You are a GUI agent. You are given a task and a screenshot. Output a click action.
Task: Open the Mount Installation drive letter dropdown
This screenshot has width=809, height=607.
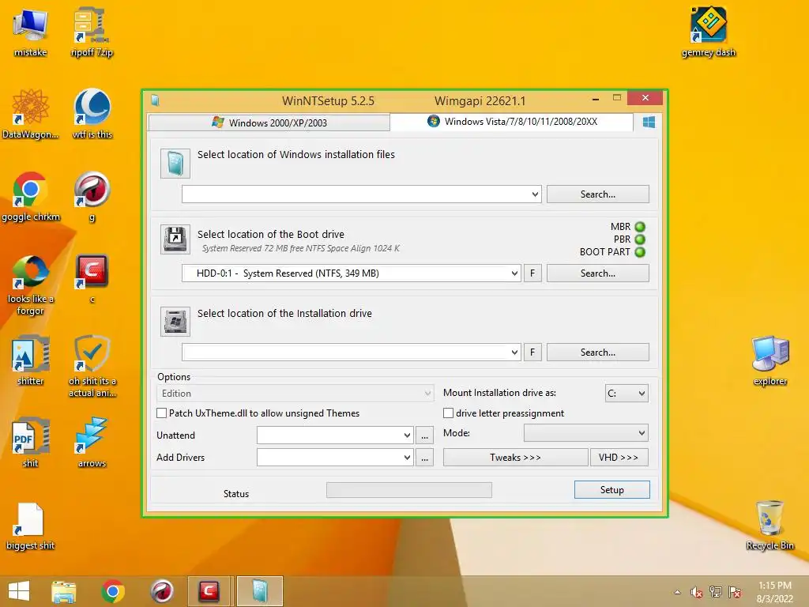(627, 394)
